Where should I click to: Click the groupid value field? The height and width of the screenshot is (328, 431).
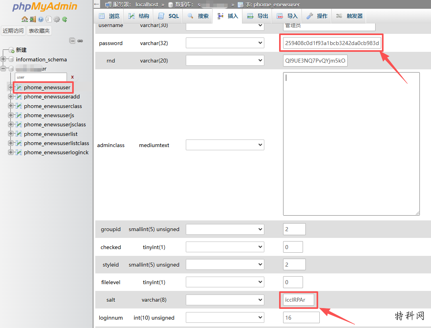294,229
